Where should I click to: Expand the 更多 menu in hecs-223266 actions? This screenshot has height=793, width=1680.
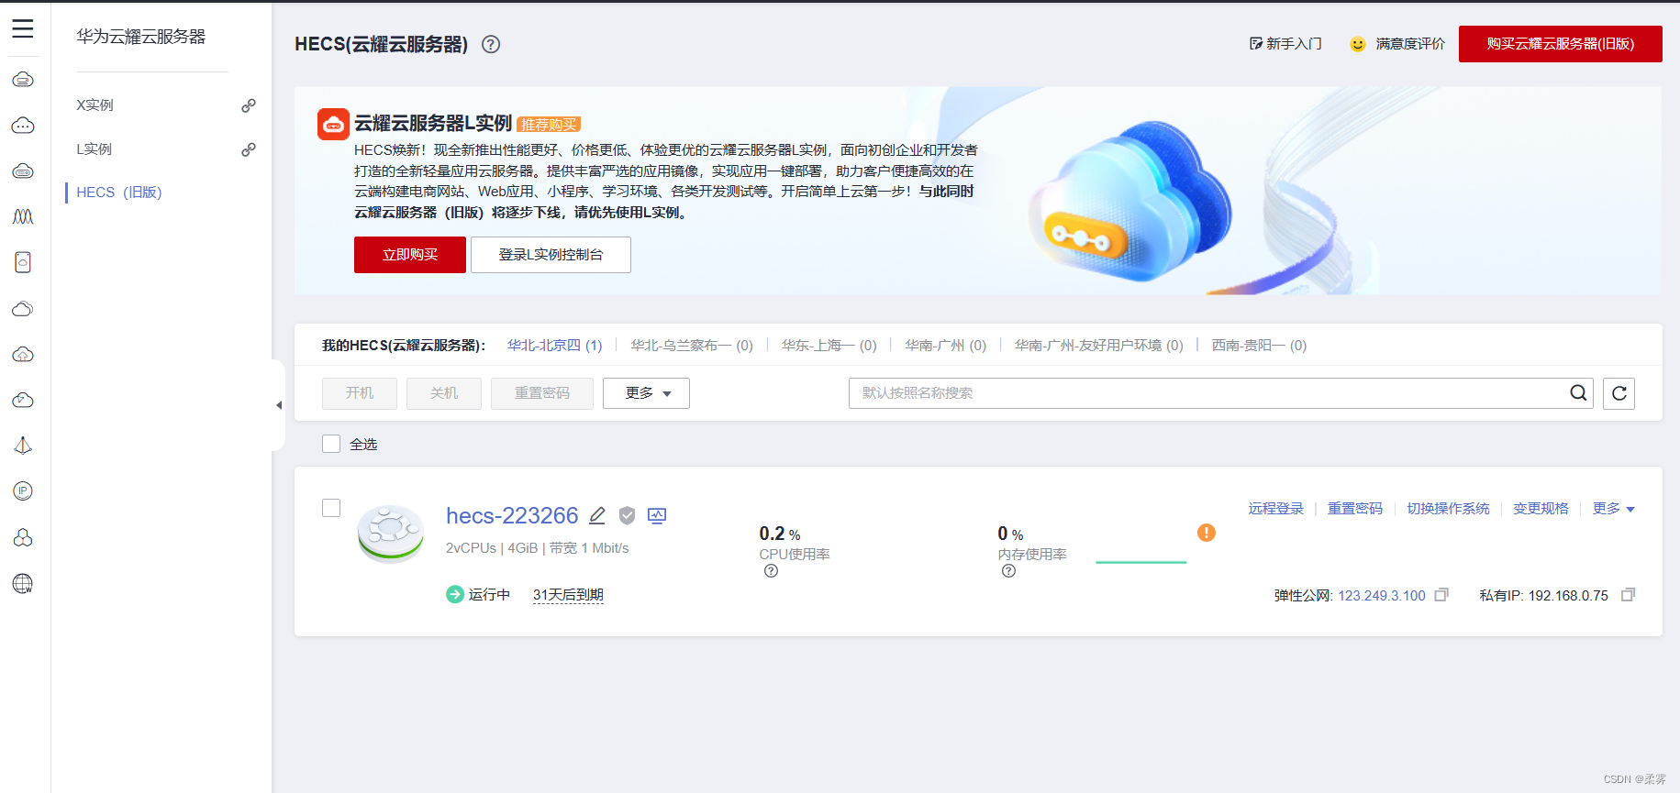point(1613,509)
